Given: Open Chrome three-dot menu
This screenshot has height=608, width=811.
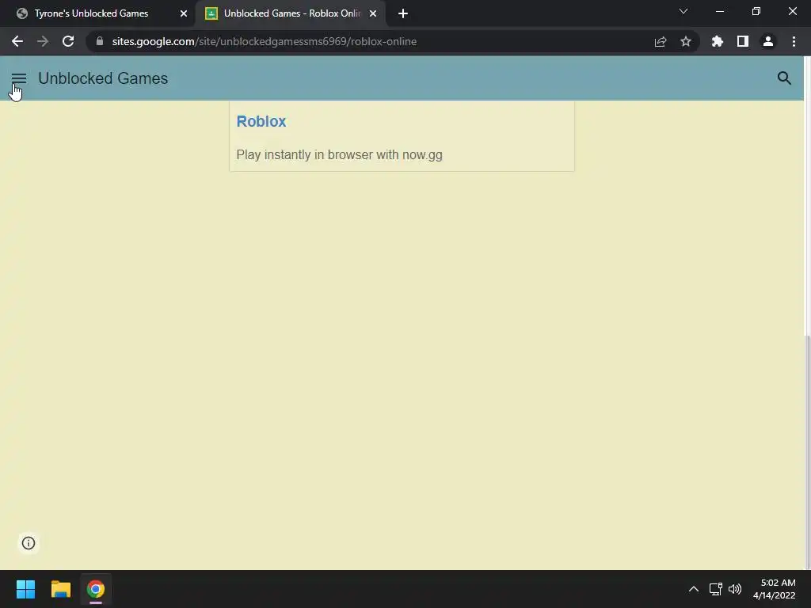Looking at the screenshot, I should [x=794, y=41].
